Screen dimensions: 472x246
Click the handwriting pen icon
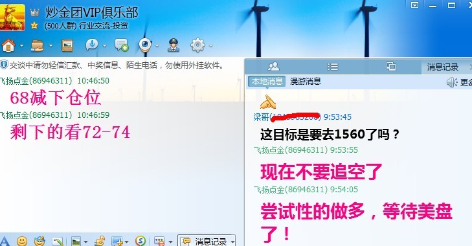point(58,241)
